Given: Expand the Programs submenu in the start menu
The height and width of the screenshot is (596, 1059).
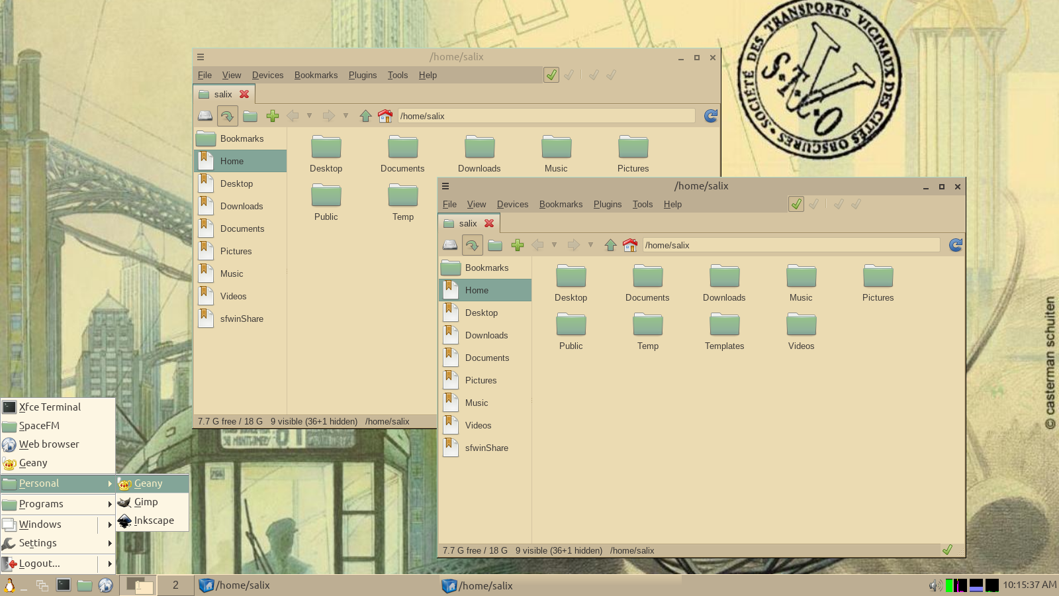Looking at the screenshot, I should [58, 504].
